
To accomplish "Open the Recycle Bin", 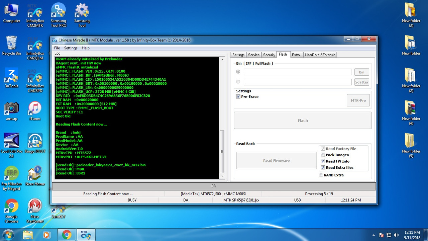I will coord(11,46).
